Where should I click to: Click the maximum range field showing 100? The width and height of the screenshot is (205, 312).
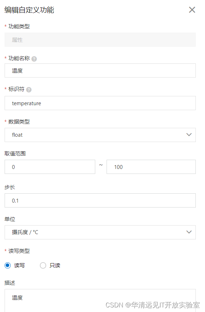151,167
